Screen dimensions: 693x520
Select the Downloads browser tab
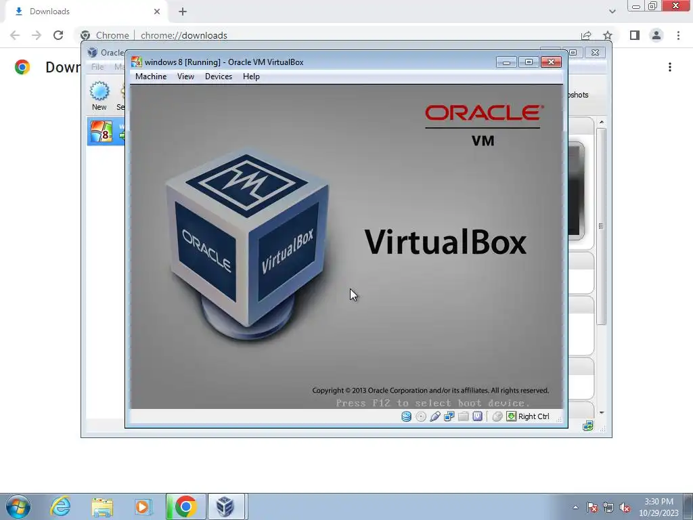pyautogui.click(x=86, y=12)
